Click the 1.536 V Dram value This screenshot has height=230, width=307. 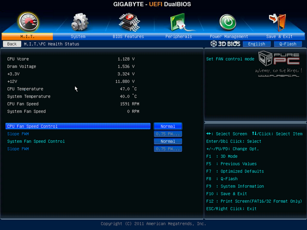126,67
